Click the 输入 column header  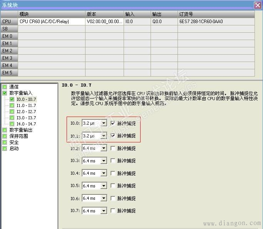click(137, 14)
